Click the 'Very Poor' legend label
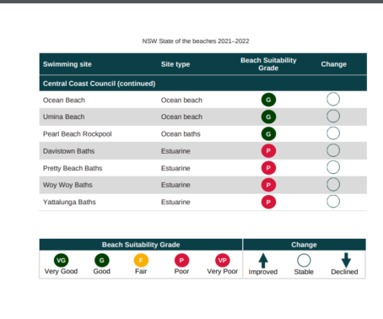This screenshot has width=383, height=319. coord(222,271)
